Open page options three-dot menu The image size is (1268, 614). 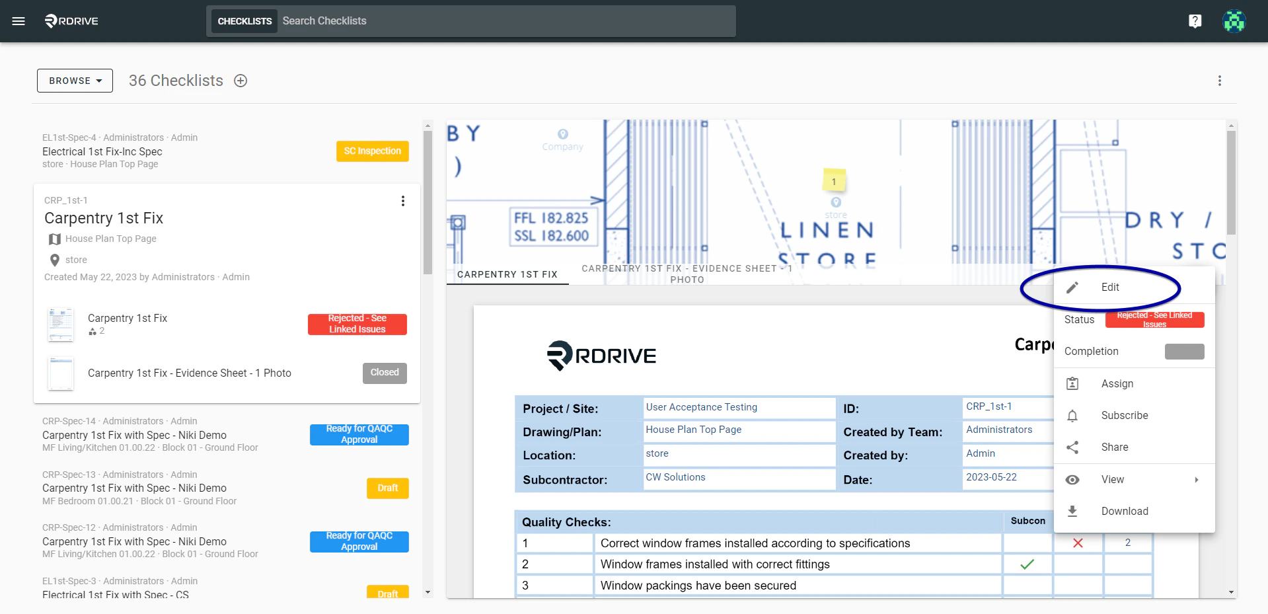[x=1220, y=81]
